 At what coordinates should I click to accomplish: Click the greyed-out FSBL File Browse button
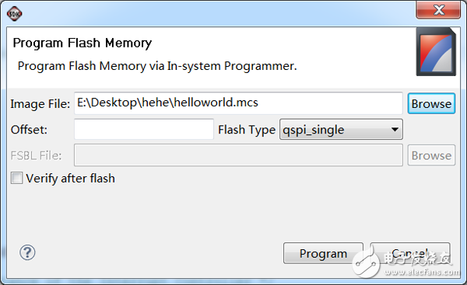point(431,155)
